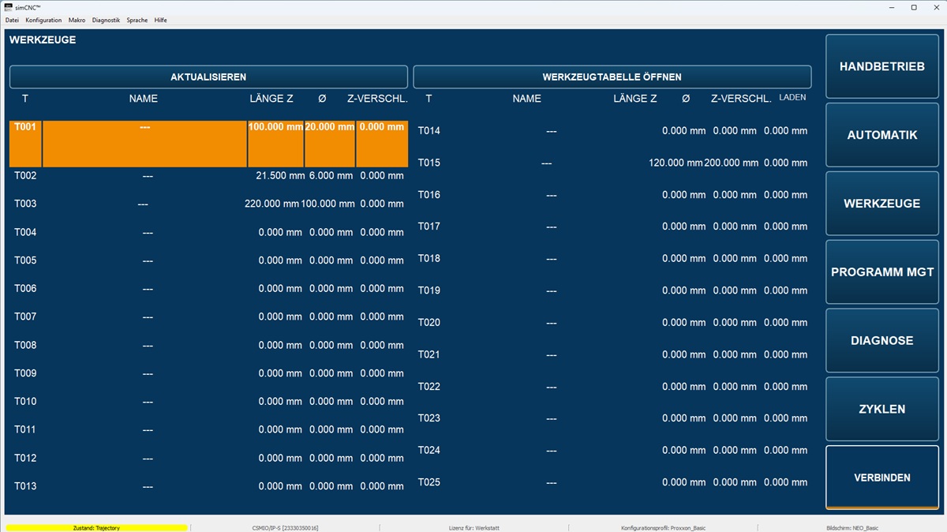Click T015 length value 120.000 mm
The image size is (947, 532).
(x=676, y=163)
